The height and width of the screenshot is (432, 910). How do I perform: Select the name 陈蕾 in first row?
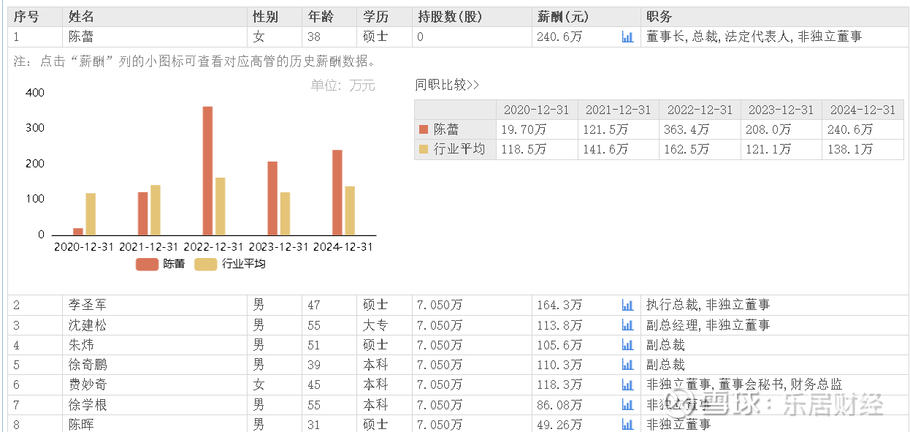(81, 37)
